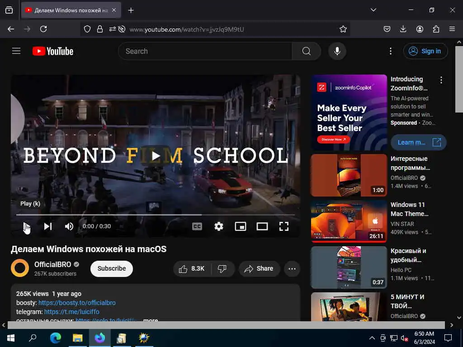Image resolution: width=463 pixels, height=347 pixels.
Task: Open the extensions puzzle icon
Action: (x=436, y=29)
